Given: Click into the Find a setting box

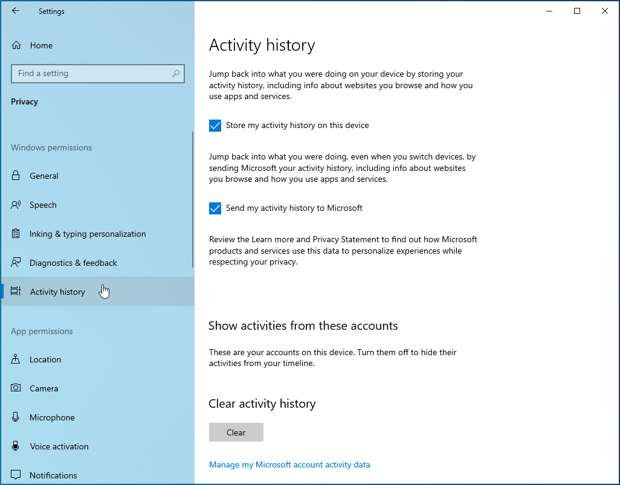Looking at the screenshot, I should tap(91, 74).
